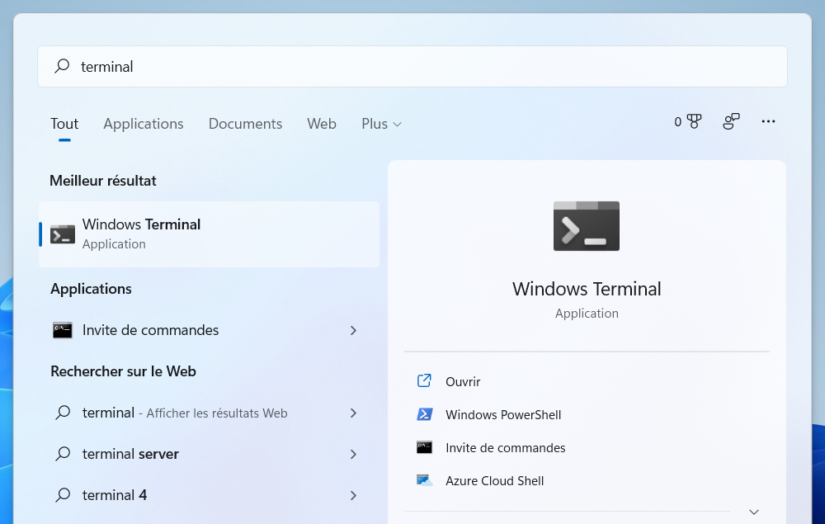The width and height of the screenshot is (825, 524).
Task: Click the Invite de commandes icon in results list
Action: click(62, 330)
